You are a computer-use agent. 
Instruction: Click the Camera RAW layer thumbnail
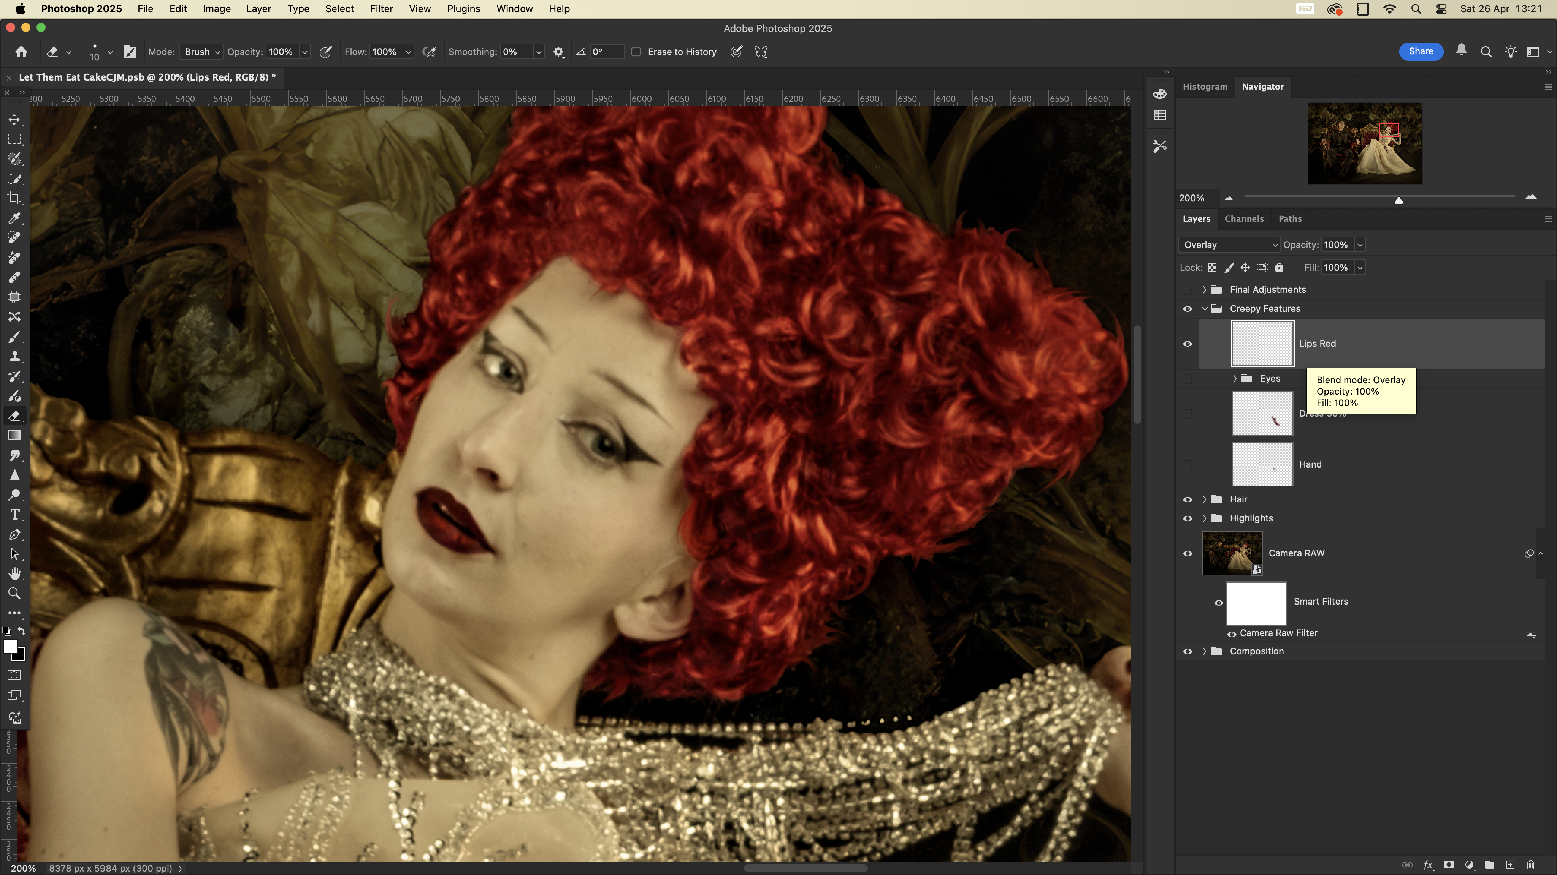click(1232, 553)
